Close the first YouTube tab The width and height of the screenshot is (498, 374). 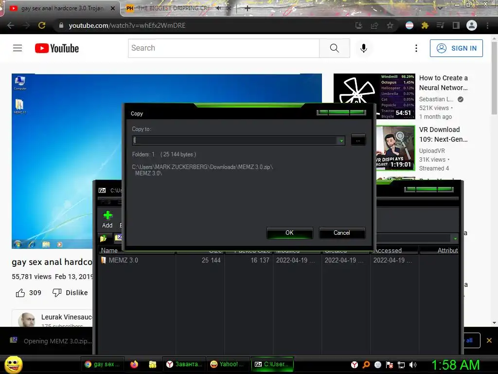point(113,8)
